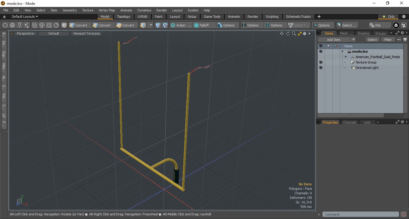This screenshot has height=219, width=409.
Task: Click the globe wireframe mode icon
Action: [x=12, y=25]
